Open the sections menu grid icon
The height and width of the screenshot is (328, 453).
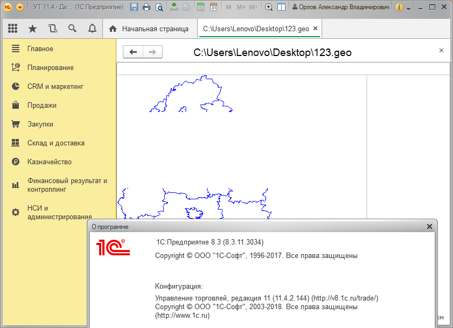point(13,29)
